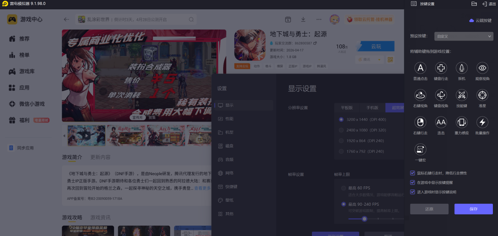Copy player group number 862800587 icon
498x236 pixels.
pos(315,43)
